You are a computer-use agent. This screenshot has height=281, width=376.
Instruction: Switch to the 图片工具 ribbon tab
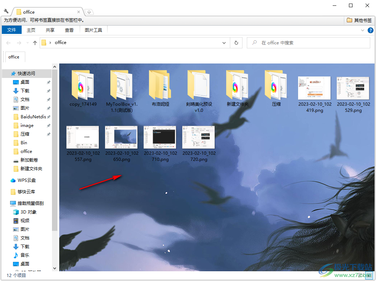click(x=93, y=30)
